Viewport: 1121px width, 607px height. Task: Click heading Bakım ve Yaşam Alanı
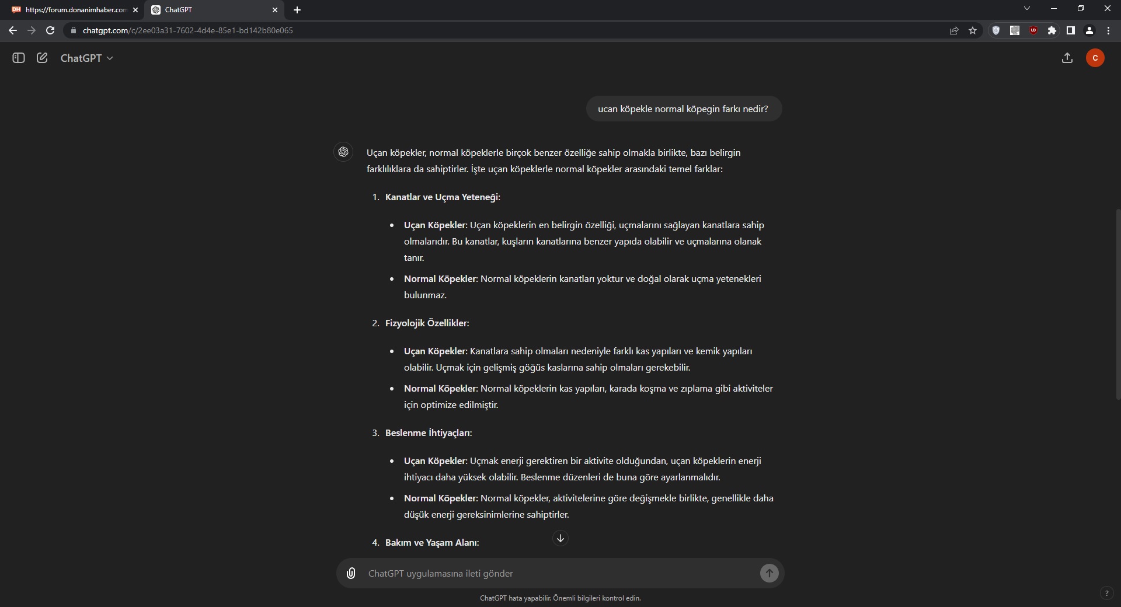point(432,543)
